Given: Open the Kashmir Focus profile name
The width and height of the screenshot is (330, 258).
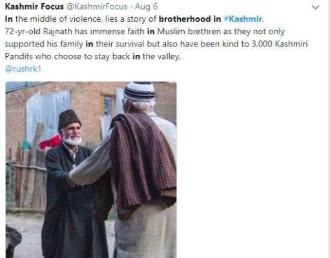Looking at the screenshot, I should [x=34, y=6].
